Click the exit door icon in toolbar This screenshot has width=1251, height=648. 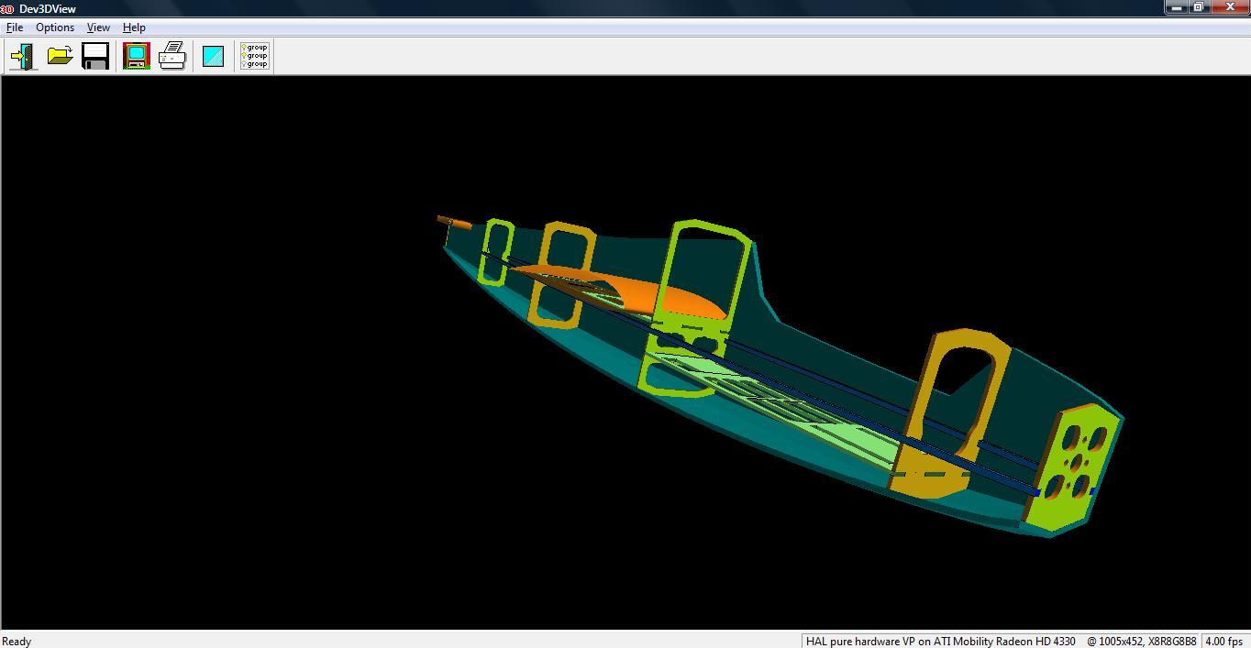tap(23, 57)
